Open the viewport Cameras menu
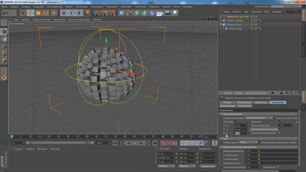 tap(25, 20)
